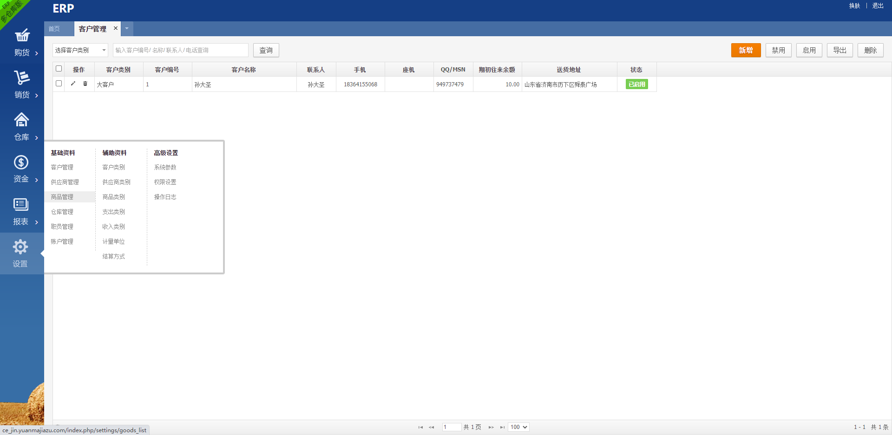Expand the 销货 submenu chevron
The image size is (892, 435).
pyautogui.click(x=37, y=96)
